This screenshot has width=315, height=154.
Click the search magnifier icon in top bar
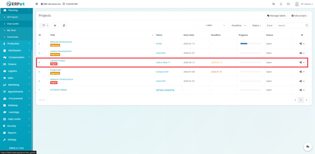pyautogui.click(x=274, y=4)
